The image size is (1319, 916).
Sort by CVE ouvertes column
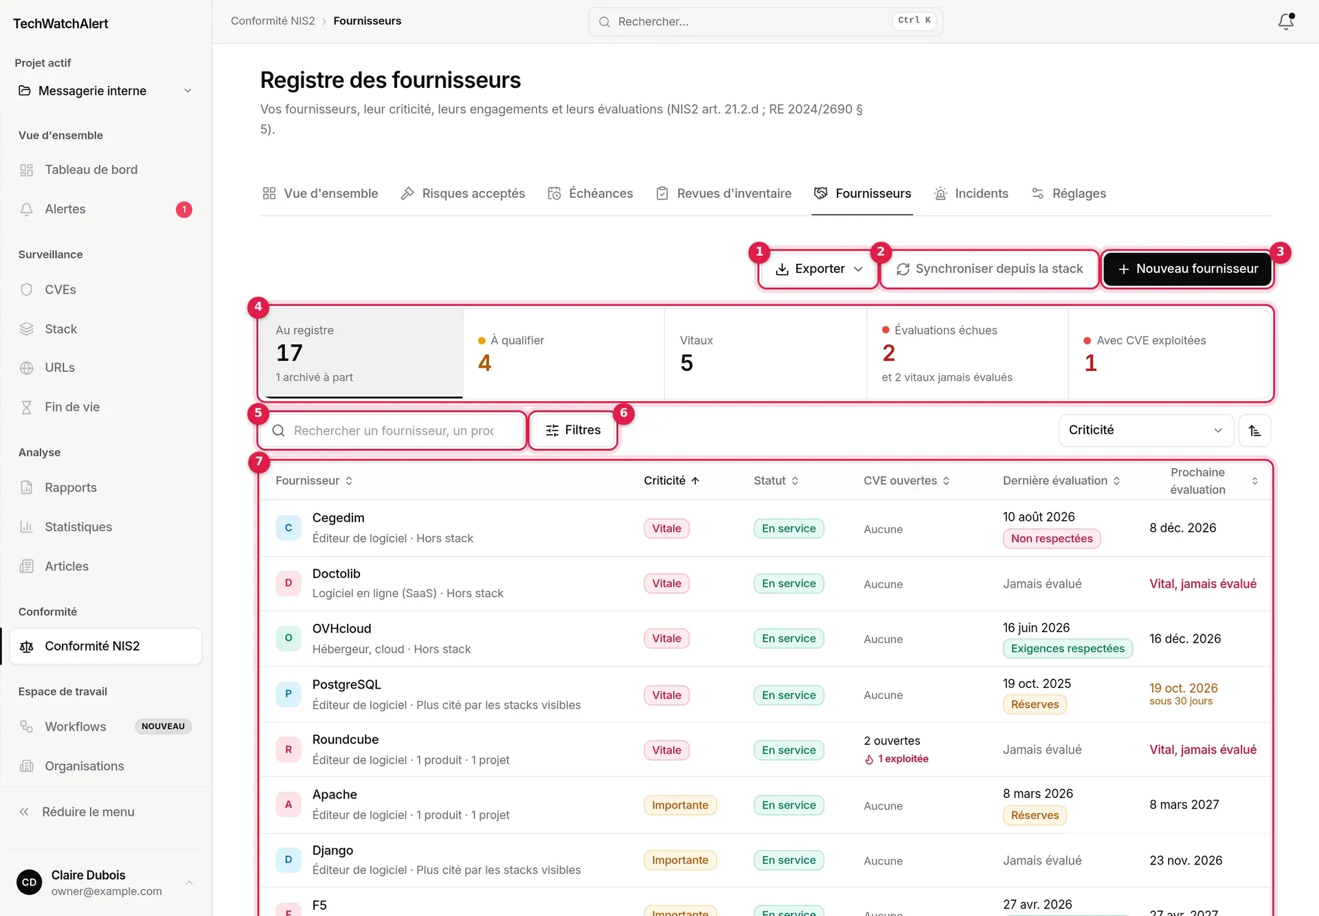coord(907,481)
